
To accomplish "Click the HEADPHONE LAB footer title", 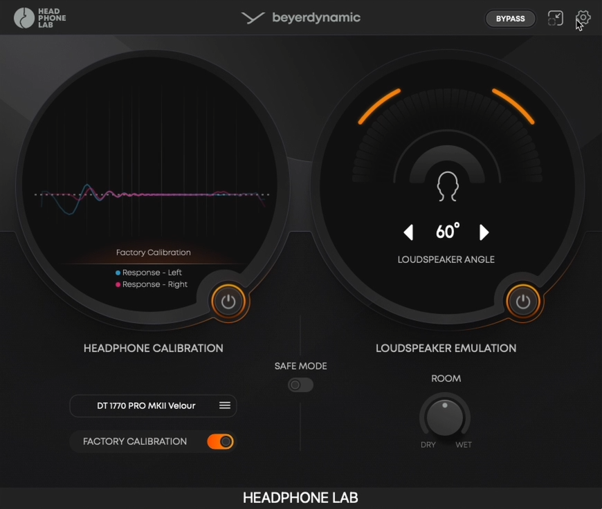I will [300, 497].
